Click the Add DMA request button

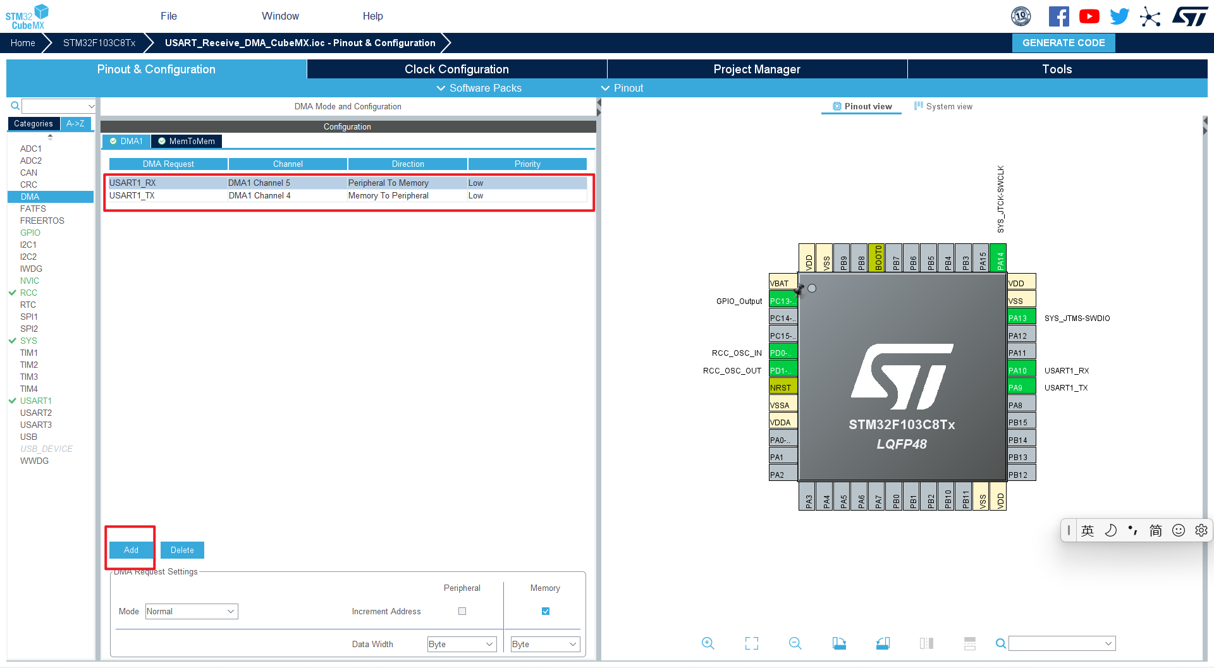coord(131,550)
